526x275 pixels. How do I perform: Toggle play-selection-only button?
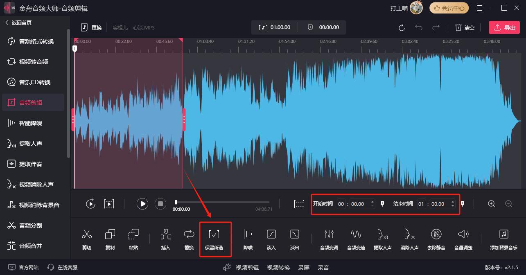coord(109,204)
